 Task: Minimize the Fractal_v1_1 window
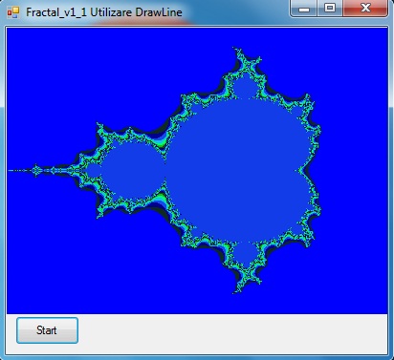(x=304, y=9)
